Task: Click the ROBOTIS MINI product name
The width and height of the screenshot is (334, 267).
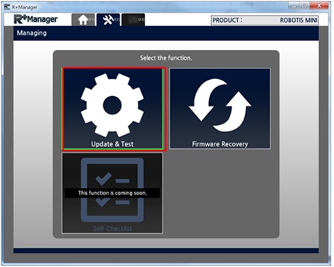Action: tap(299, 20)
